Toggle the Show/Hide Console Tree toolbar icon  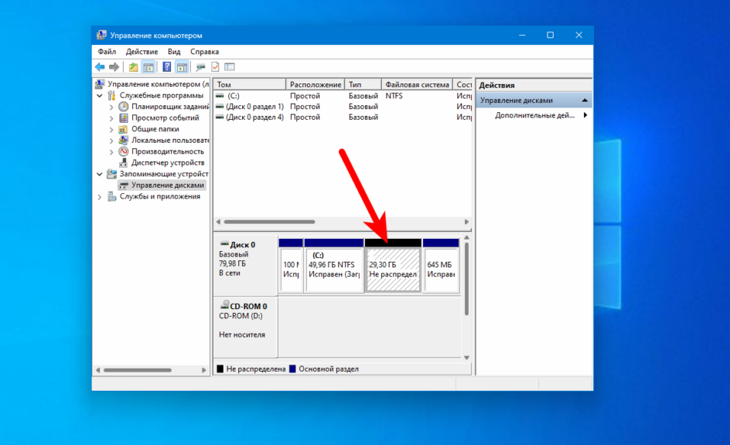coord(148,67)
